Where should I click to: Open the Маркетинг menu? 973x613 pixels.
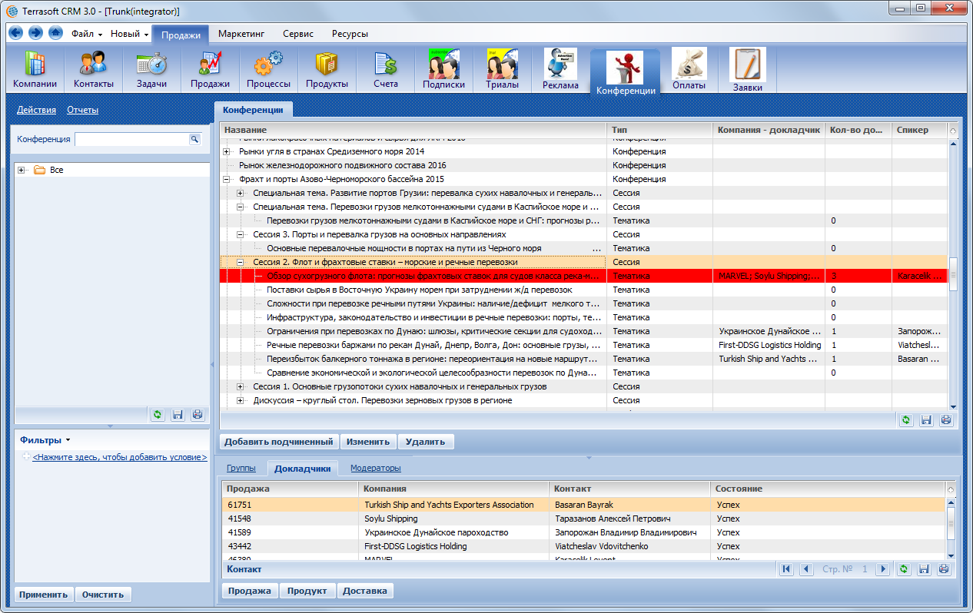click(x=241, y=34)
